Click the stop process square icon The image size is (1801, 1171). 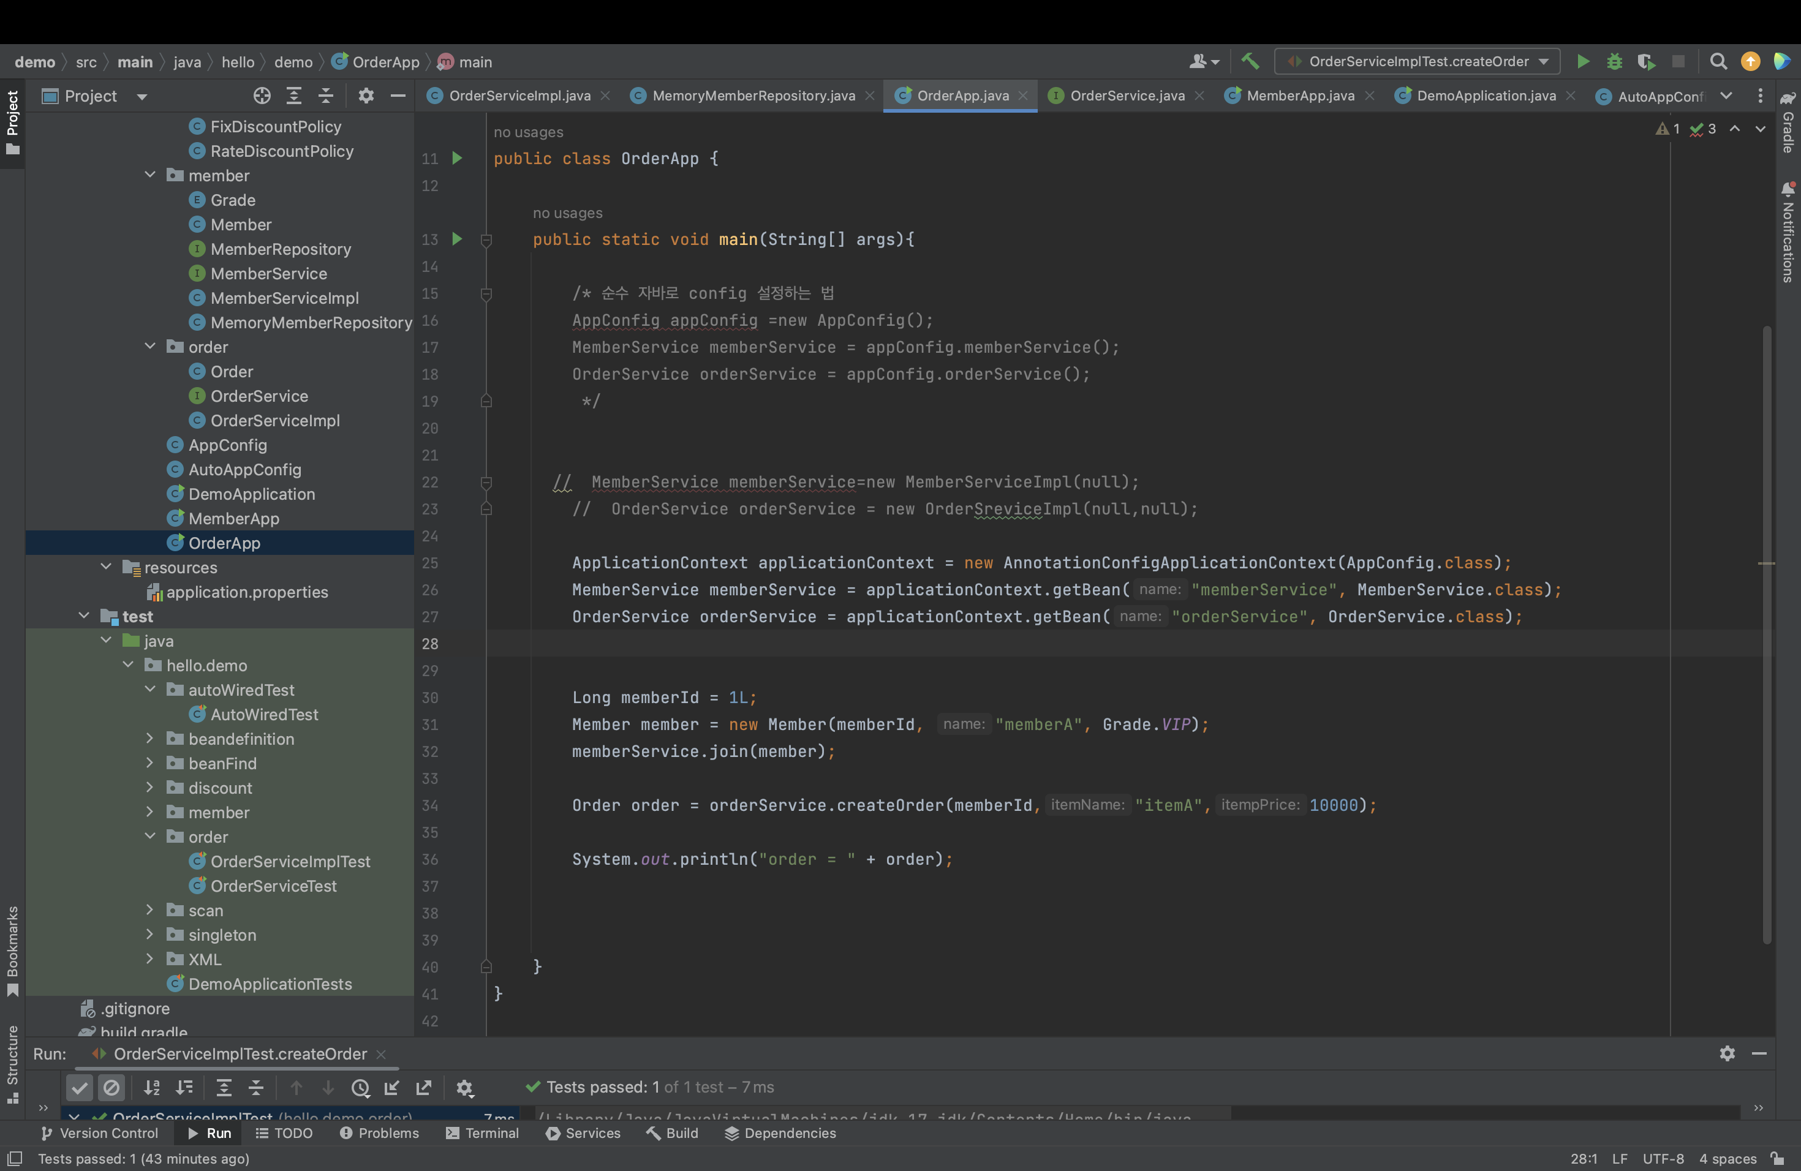(1678, 61)
